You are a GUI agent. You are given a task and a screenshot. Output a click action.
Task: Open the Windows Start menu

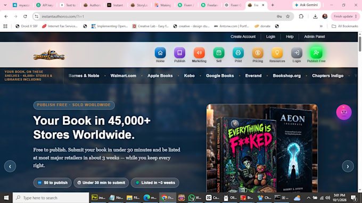point(6,198)
